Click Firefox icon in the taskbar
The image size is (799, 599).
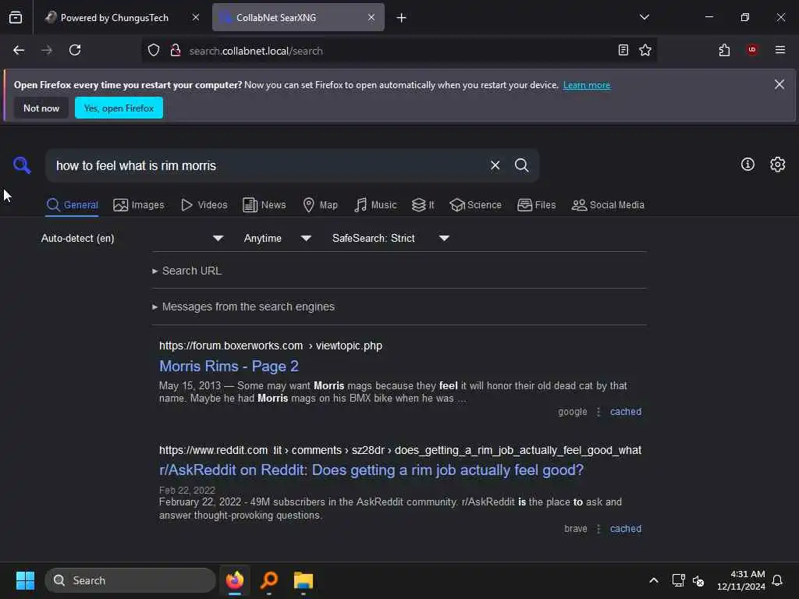click(235, 580)
